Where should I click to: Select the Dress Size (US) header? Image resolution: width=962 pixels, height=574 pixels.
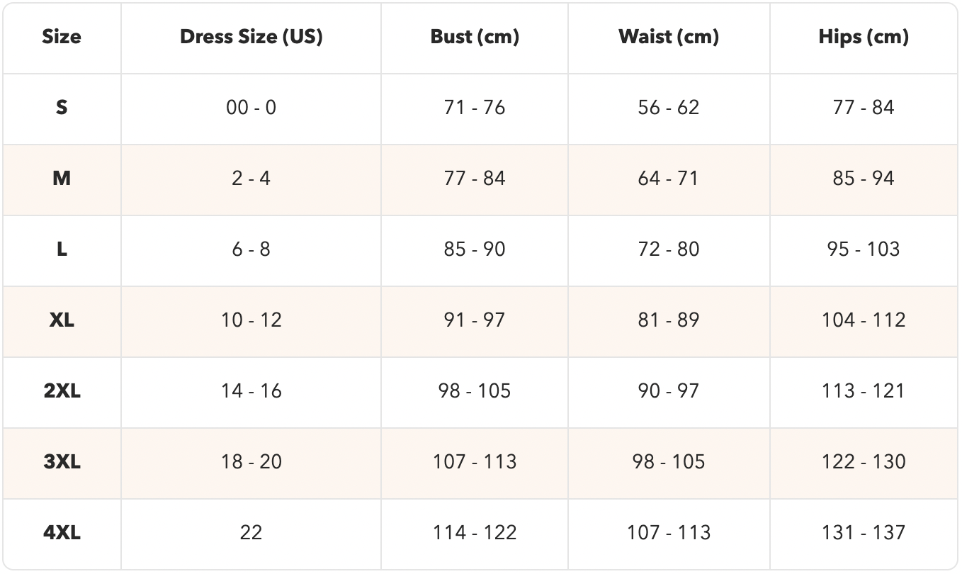tap(251, 37)
